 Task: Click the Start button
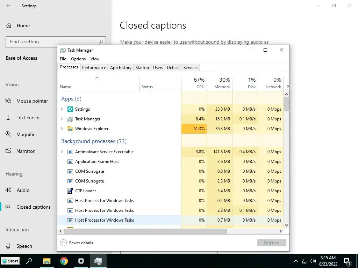point(10,261)
